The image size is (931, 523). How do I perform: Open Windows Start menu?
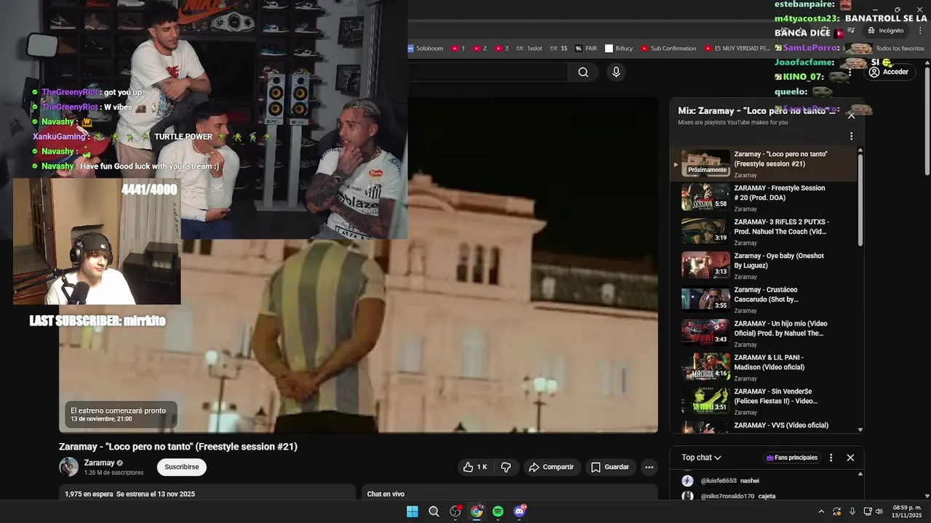[x=412, y=511]
